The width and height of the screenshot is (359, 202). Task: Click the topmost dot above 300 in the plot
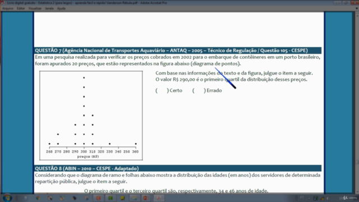click(x=84, y=78)
